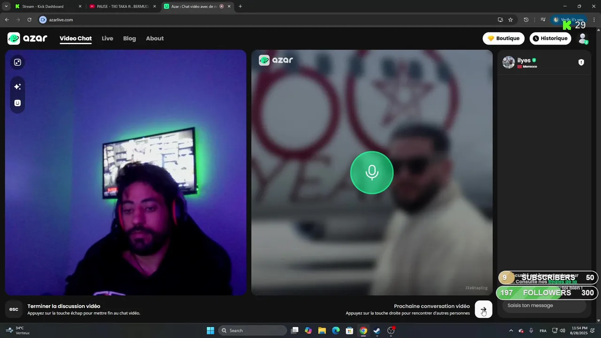Click the Azar logo in the header
The height and width of the screenshot is (338, 601).
[27, 38]
